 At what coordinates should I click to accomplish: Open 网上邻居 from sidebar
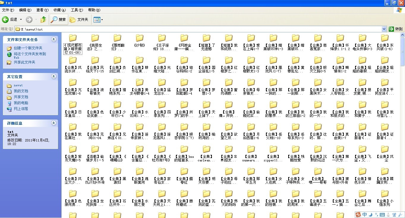point(21,109)
